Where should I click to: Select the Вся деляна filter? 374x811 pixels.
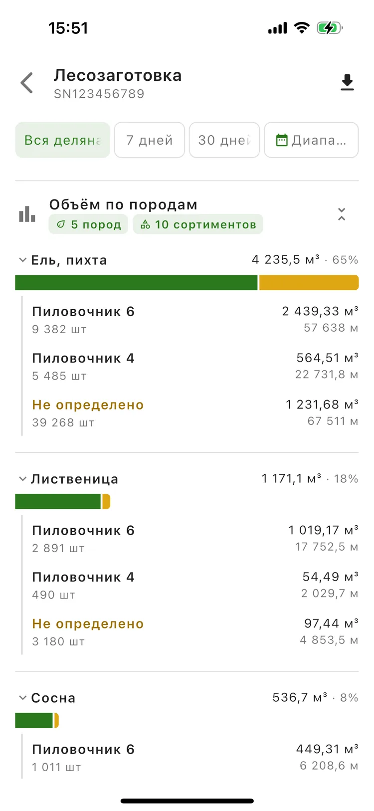(x=62, y=140)
